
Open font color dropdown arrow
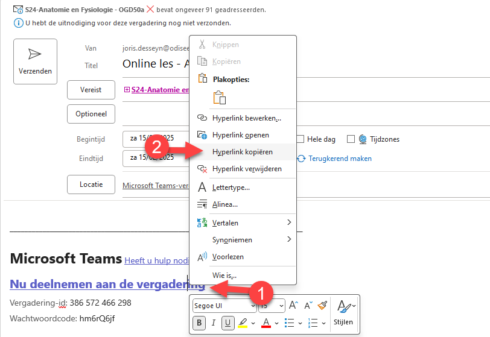click(x=276, y=323)
